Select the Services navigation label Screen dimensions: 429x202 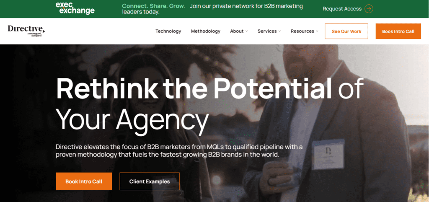[267, 31]
